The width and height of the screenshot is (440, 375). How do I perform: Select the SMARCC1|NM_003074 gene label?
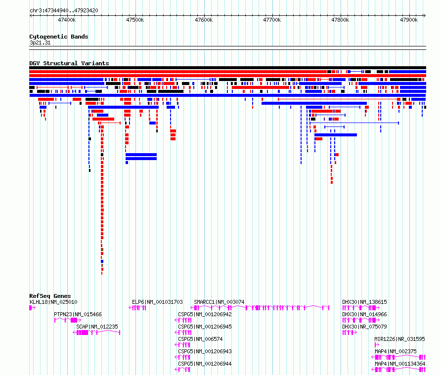point(219,302)
